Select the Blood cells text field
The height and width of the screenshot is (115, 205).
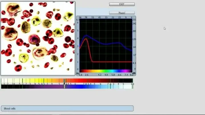(67, 108)
